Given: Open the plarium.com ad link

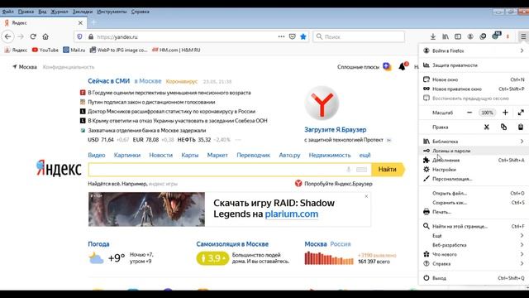Looking at the screenshot, I should pos(292,214).
